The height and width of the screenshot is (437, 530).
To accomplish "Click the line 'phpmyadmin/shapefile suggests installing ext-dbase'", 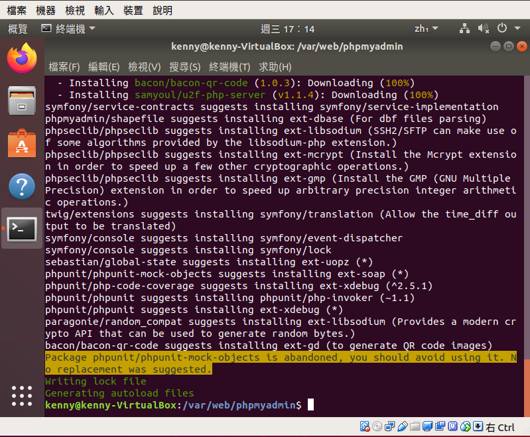I will click(266, 119).
